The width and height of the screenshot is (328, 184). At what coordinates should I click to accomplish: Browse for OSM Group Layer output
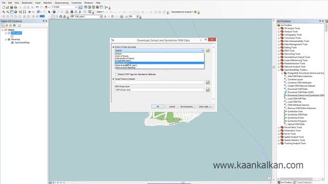[208, 90]
